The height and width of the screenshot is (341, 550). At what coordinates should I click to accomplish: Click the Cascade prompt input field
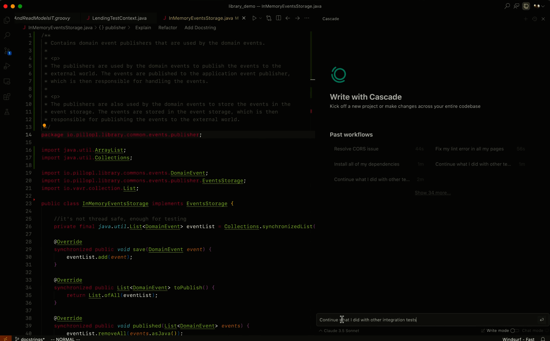pos(426,320)
